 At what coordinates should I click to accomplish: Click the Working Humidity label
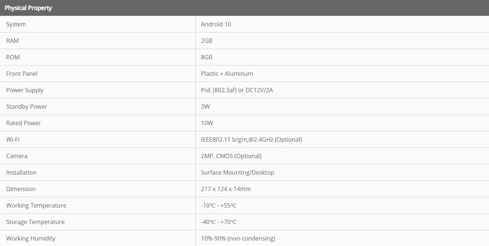[x=31, y=238]
